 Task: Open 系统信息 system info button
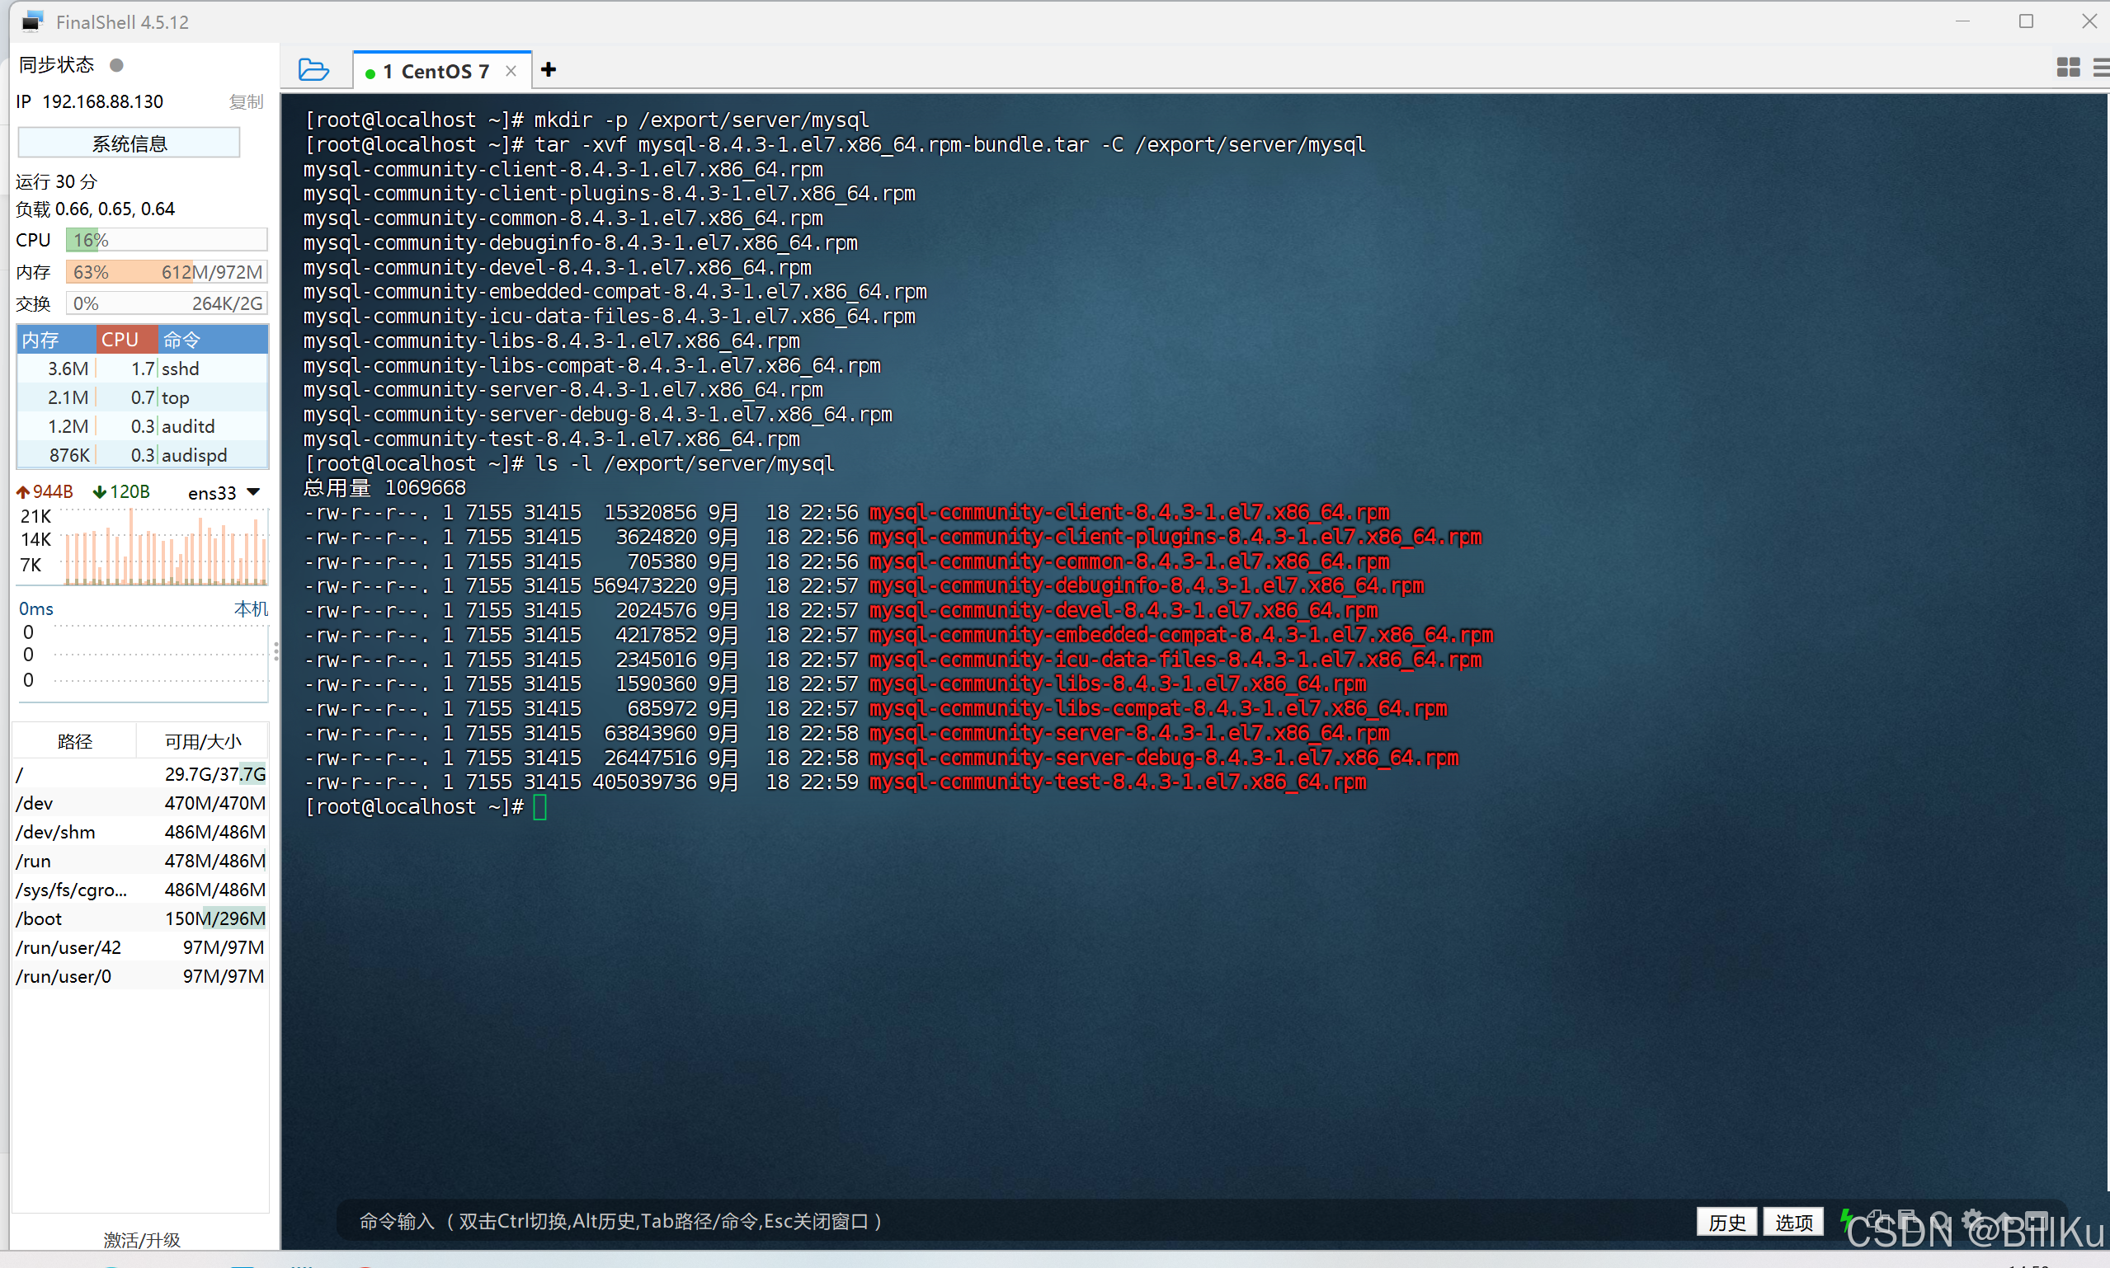129,143
